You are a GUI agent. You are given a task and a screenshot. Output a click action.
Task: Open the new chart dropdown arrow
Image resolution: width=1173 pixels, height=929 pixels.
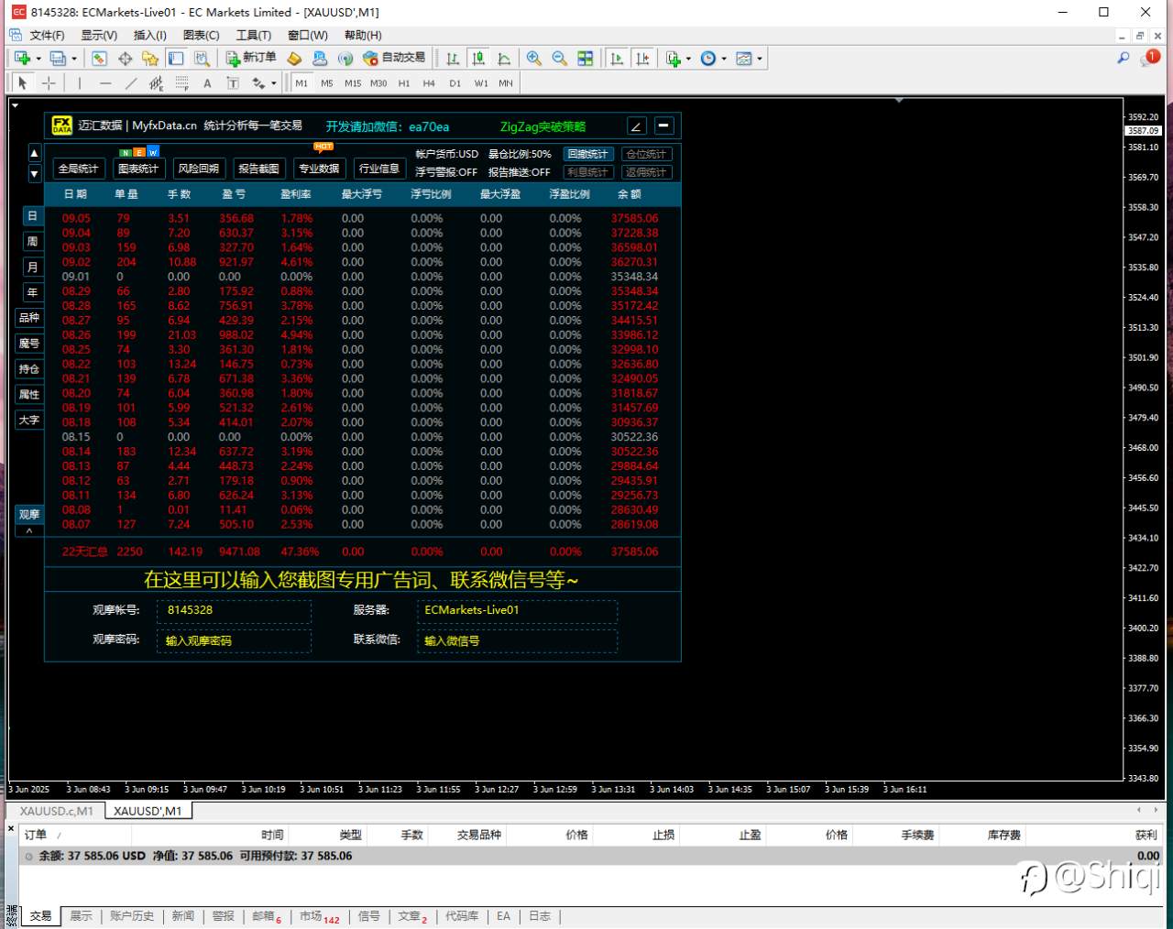pyautogui.click(x=38, y=59)
